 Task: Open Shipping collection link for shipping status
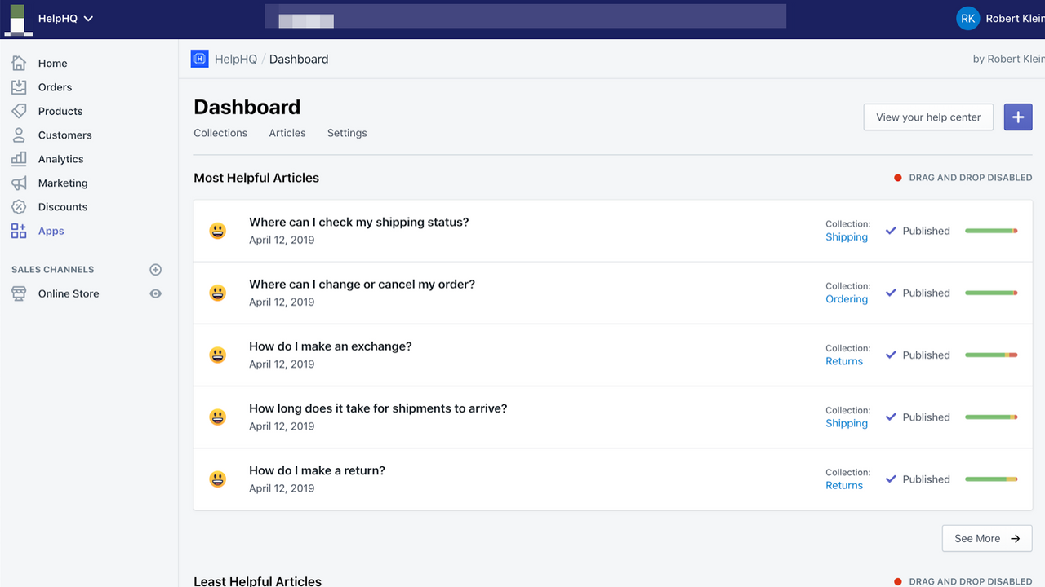pos(847,237)
